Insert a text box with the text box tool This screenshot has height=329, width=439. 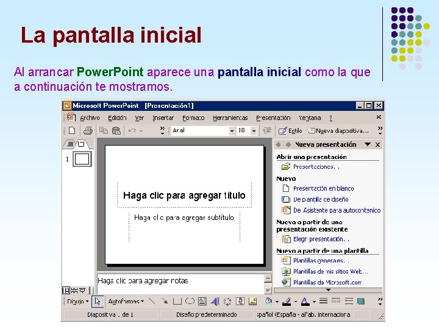pos(202,302)
